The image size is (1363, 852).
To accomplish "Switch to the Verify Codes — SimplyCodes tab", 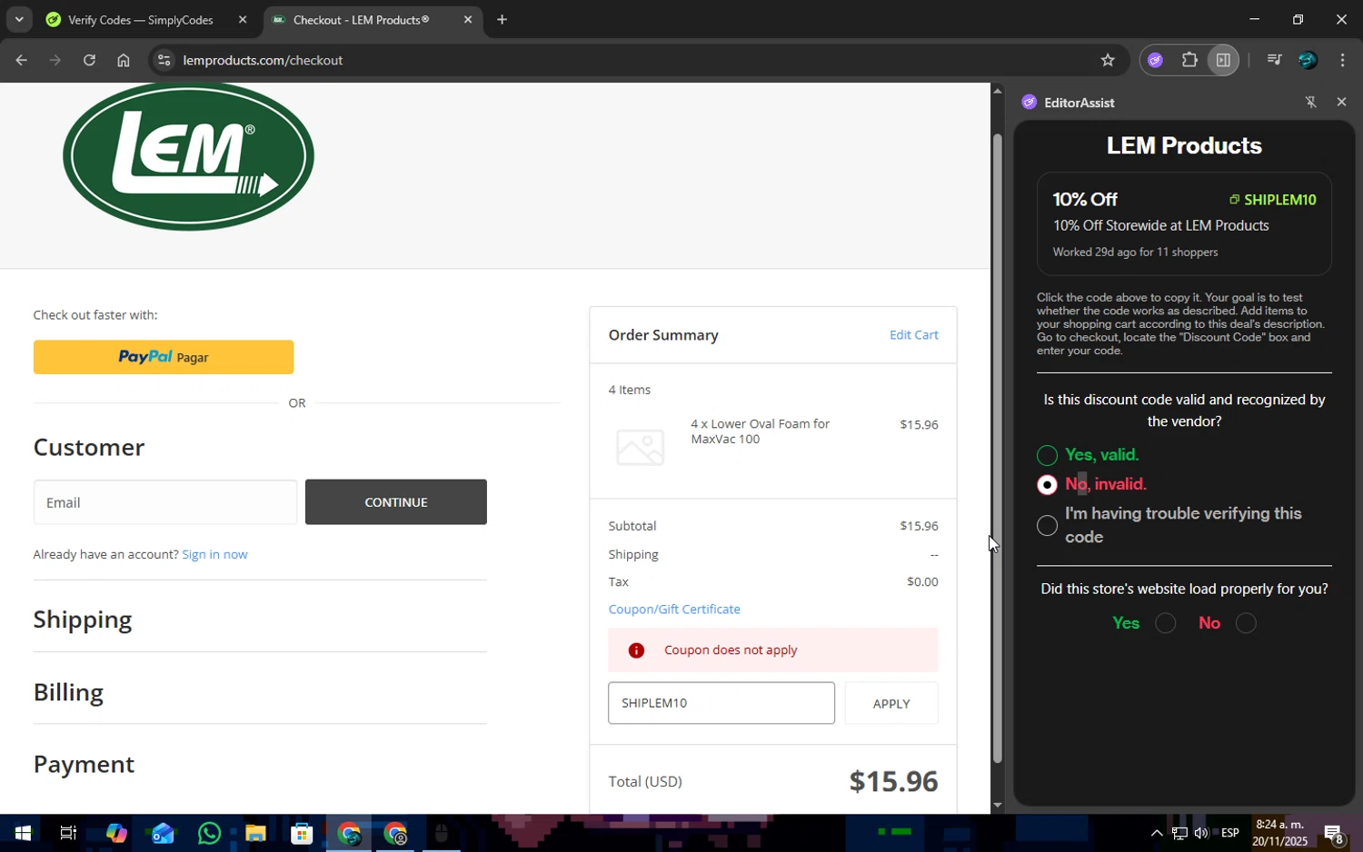I will [141, 20].
